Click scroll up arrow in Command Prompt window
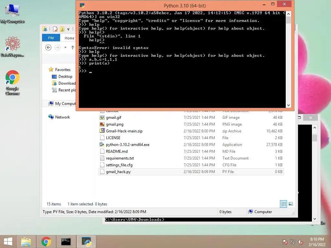The width and height of the screenshot is (331, 248). pyautogui.click(x=315, y=127)
